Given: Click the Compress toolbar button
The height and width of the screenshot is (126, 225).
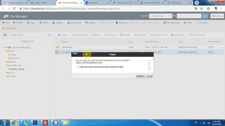Looking at the screenshot, I should tap(9, 28).
